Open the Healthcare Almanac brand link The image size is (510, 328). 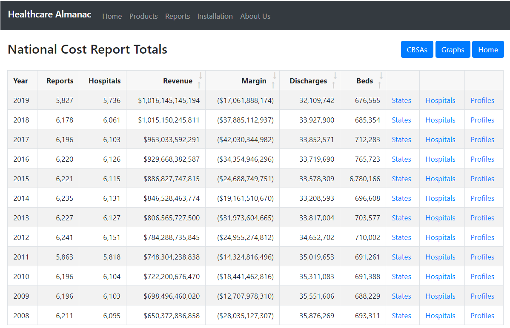(x=49, y=14)
